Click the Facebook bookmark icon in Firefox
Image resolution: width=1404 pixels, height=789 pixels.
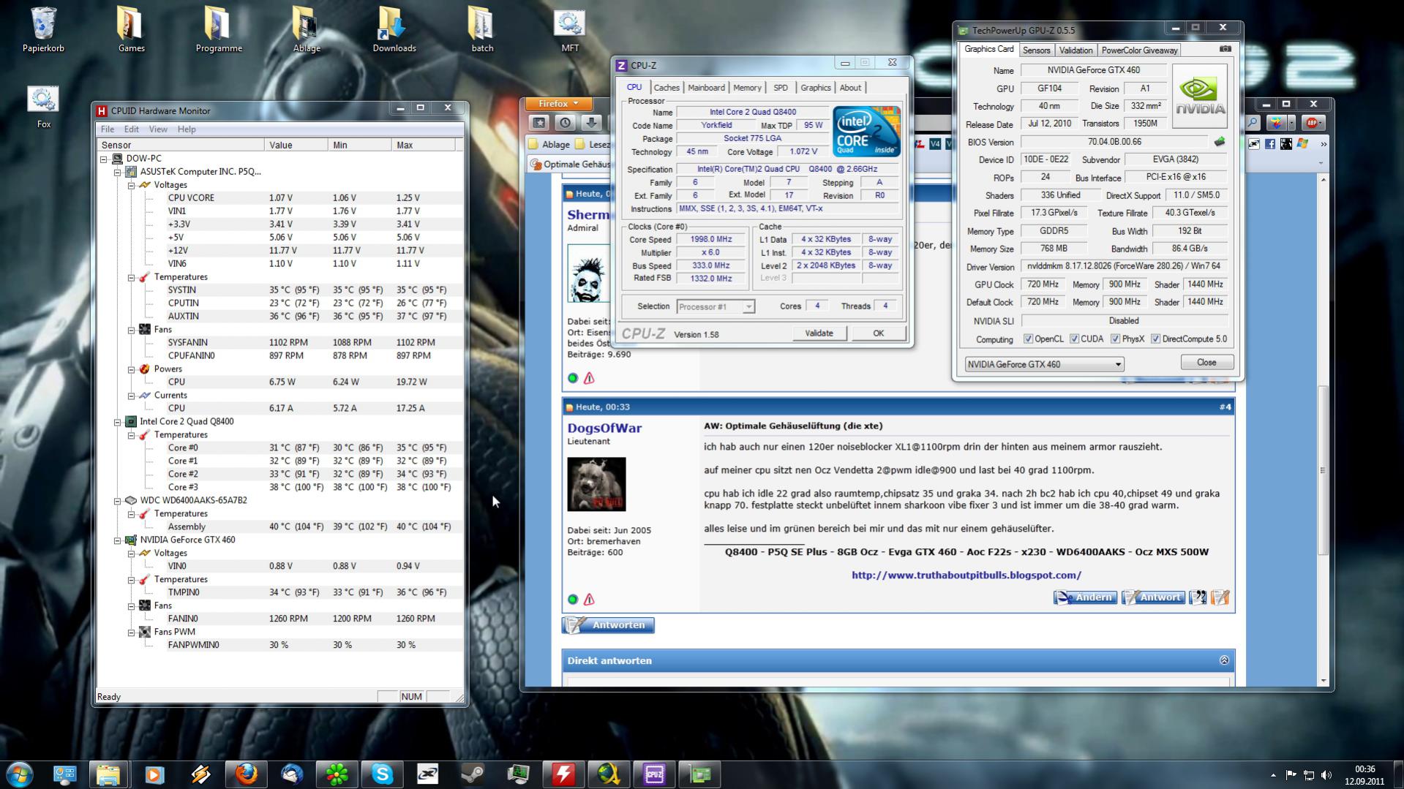pos(1269,144)
